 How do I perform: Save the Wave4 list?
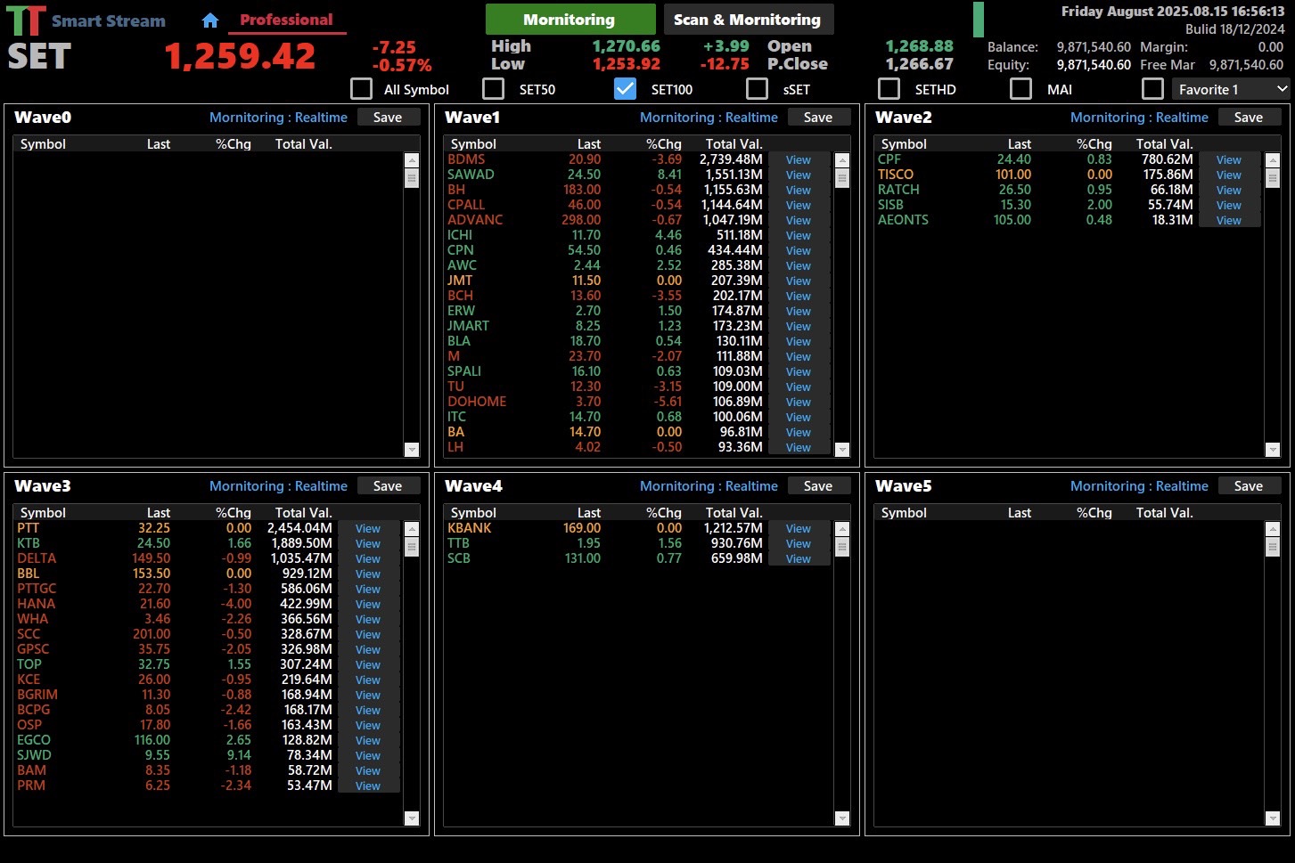(818, 486)
